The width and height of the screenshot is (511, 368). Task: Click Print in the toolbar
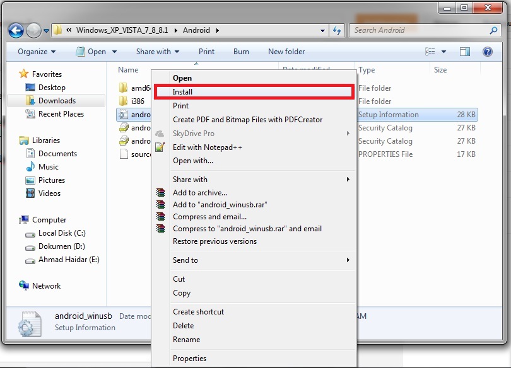click(207, 52)
